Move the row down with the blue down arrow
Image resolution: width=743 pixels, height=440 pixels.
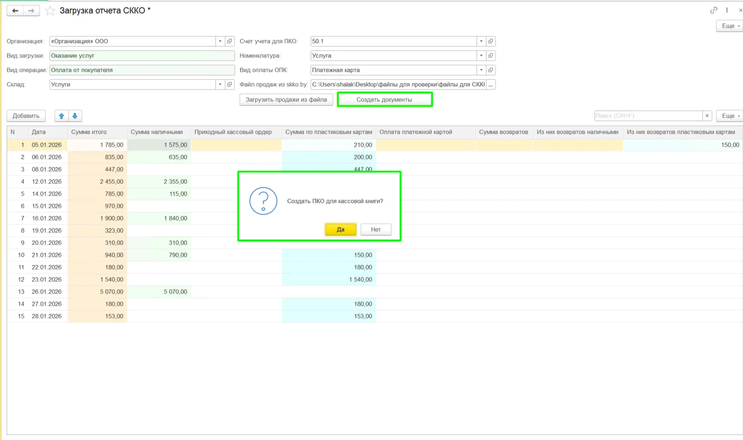(75, 116)
